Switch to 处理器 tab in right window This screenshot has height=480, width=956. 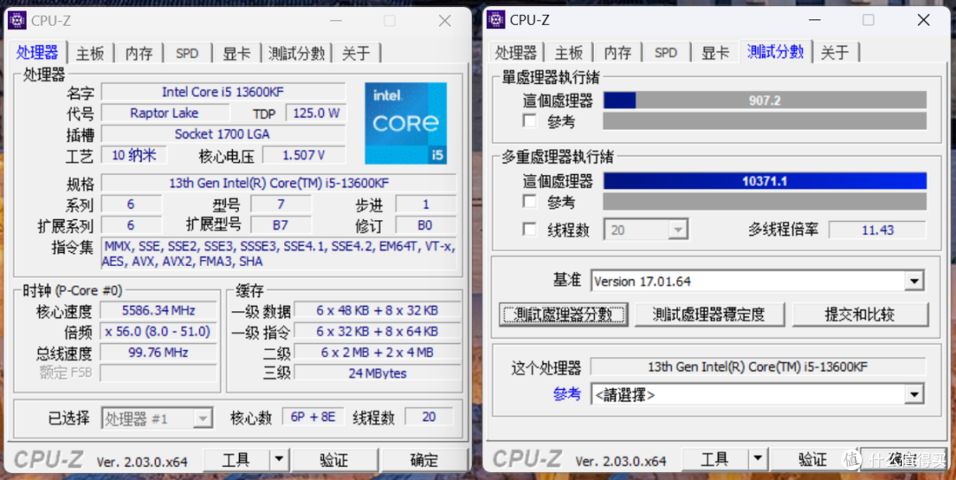[516, 54]
